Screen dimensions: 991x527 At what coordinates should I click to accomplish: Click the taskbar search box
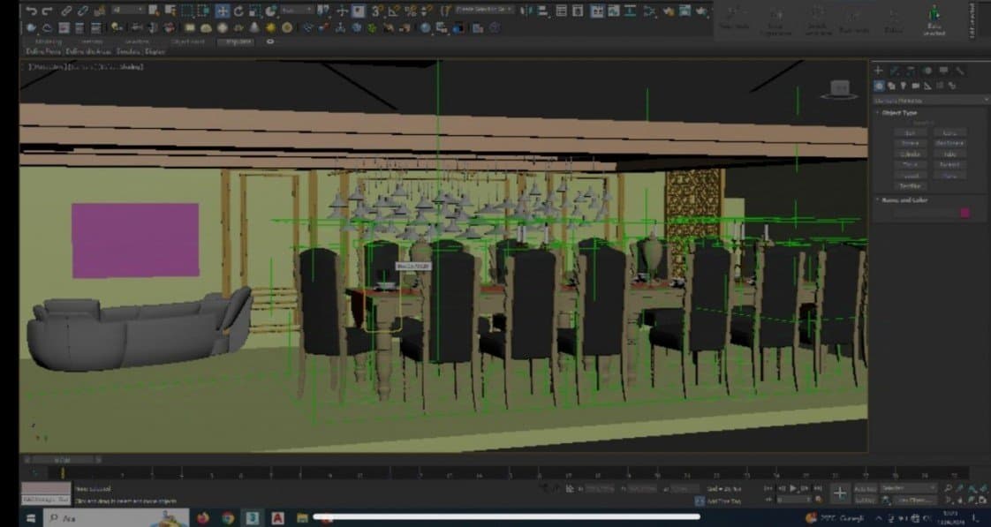(x=116, y=518)
